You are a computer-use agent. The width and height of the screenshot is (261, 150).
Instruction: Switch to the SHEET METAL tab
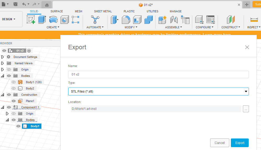point(103,11)
